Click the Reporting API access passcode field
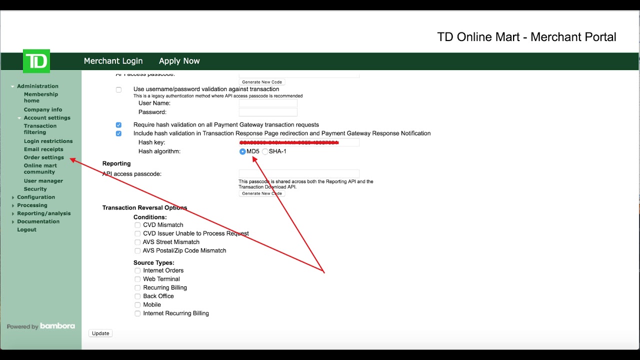The width and height of the screenshot is (640, 360). click(x=299, y=174)
